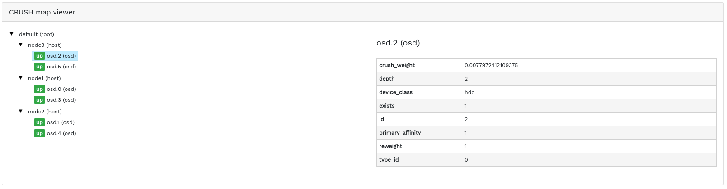Image resolution: width=727 pixels, height=189 pixels.
Task: Select osd.4 (osd) in the tree
Action: tap(61, 133)
